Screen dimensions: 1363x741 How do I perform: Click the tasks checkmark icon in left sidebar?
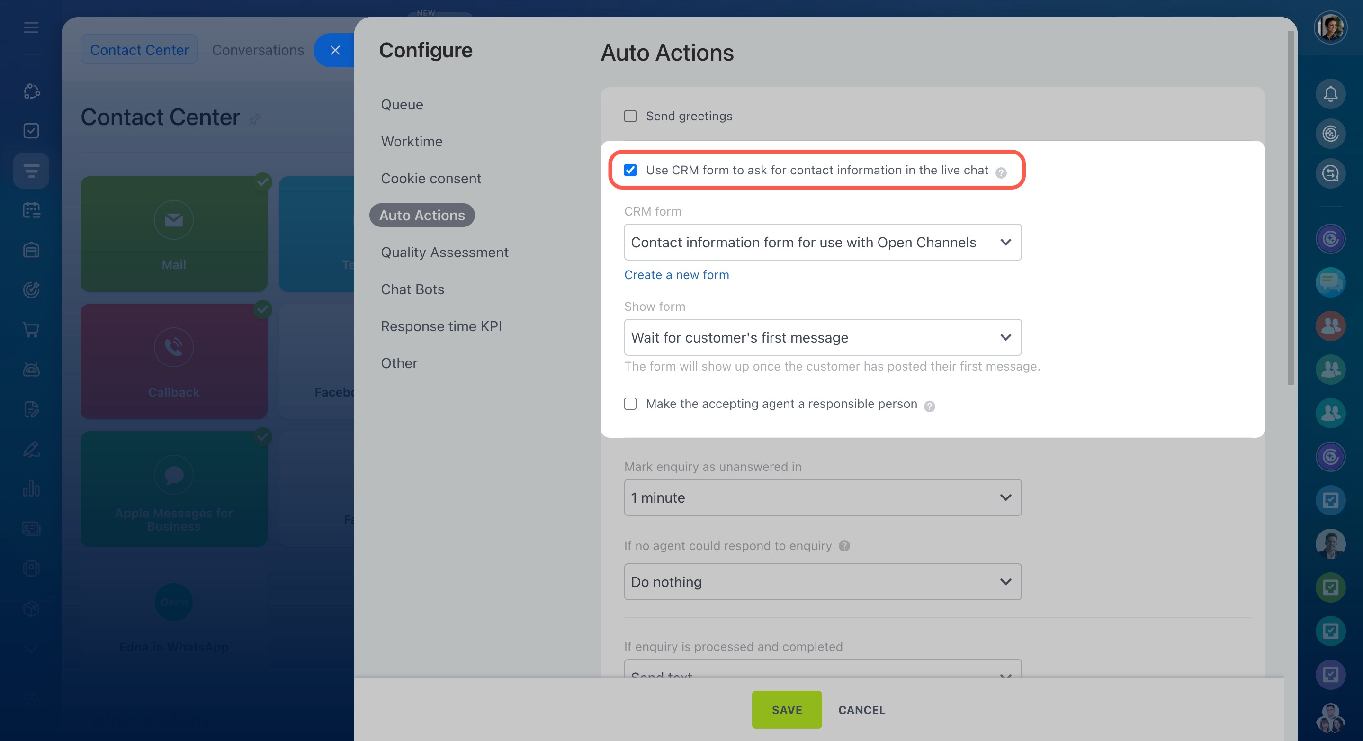31,130
